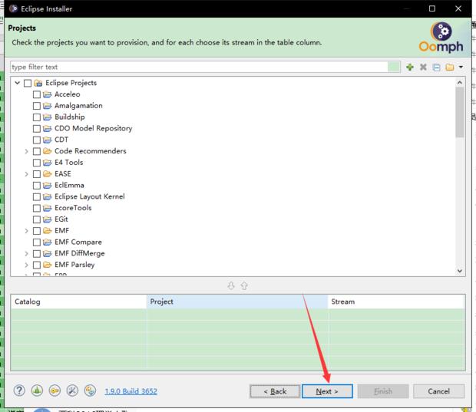
Task: Click the Project column header
Action: (236, 302)
